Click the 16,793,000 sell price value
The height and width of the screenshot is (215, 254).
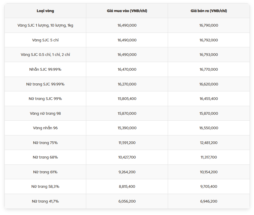[209, 55]
